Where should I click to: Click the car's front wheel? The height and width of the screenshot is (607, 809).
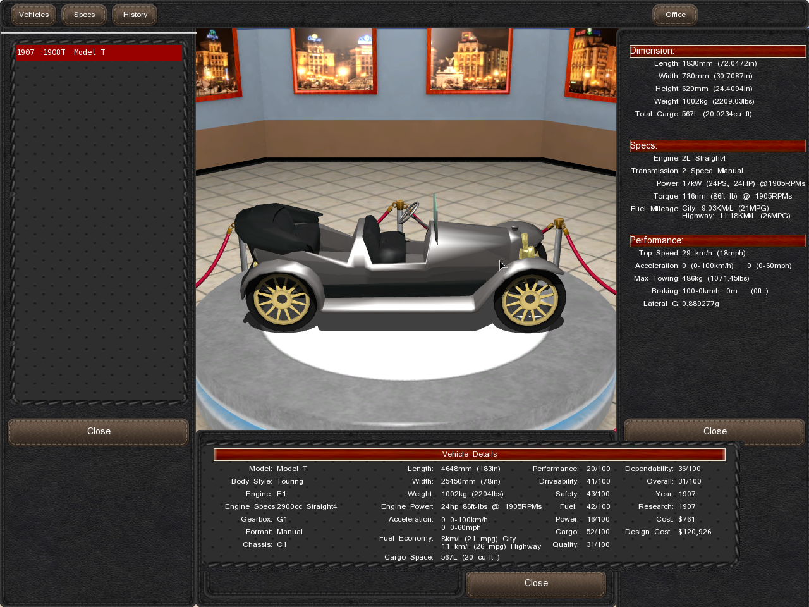point(530,302)
